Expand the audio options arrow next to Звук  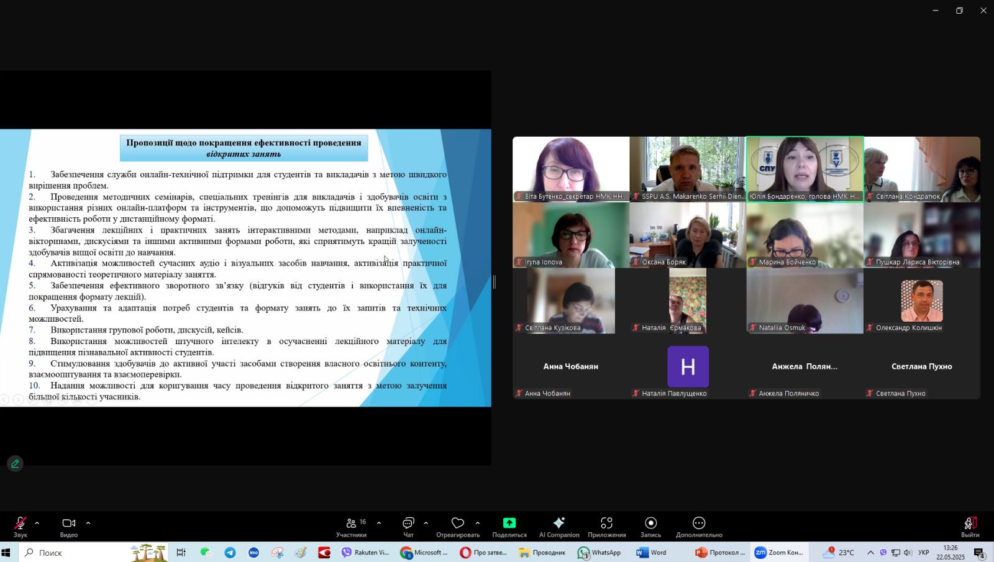coord(37,523)
